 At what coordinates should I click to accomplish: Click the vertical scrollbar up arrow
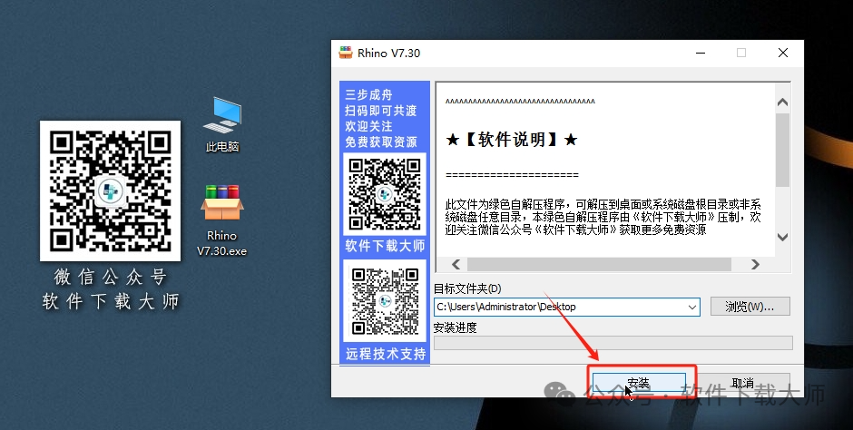(783, 103)
